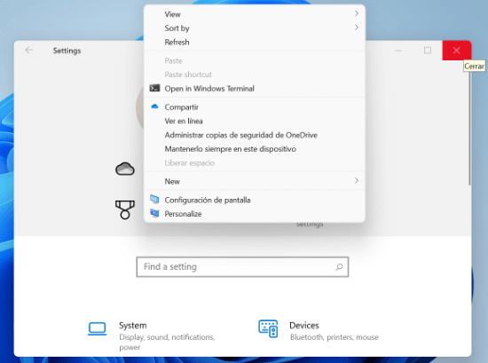Expand the View submenu arrow
Screen dimensions: 488x363
(357, 13)
